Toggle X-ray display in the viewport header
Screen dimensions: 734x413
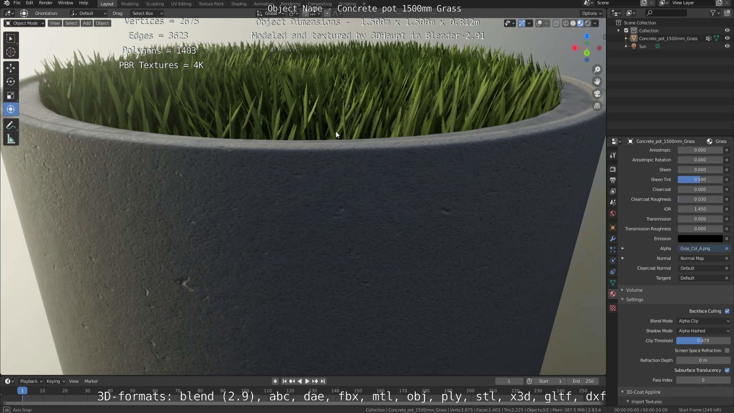coord(556,23)
